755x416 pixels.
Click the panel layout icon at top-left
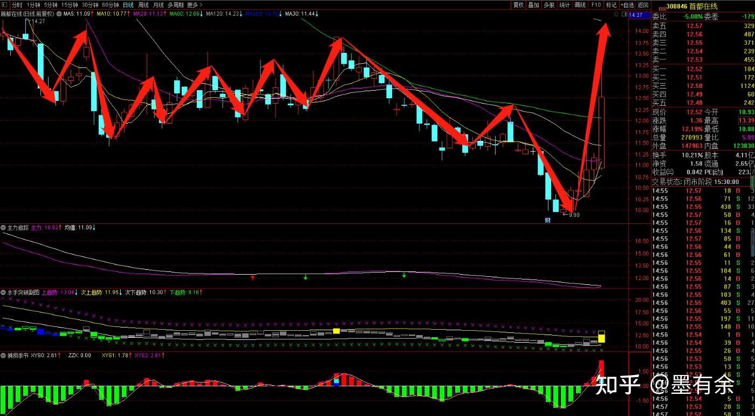tap(4, 5)
